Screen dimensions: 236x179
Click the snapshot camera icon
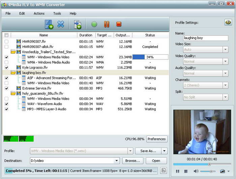tap(222, 171)
